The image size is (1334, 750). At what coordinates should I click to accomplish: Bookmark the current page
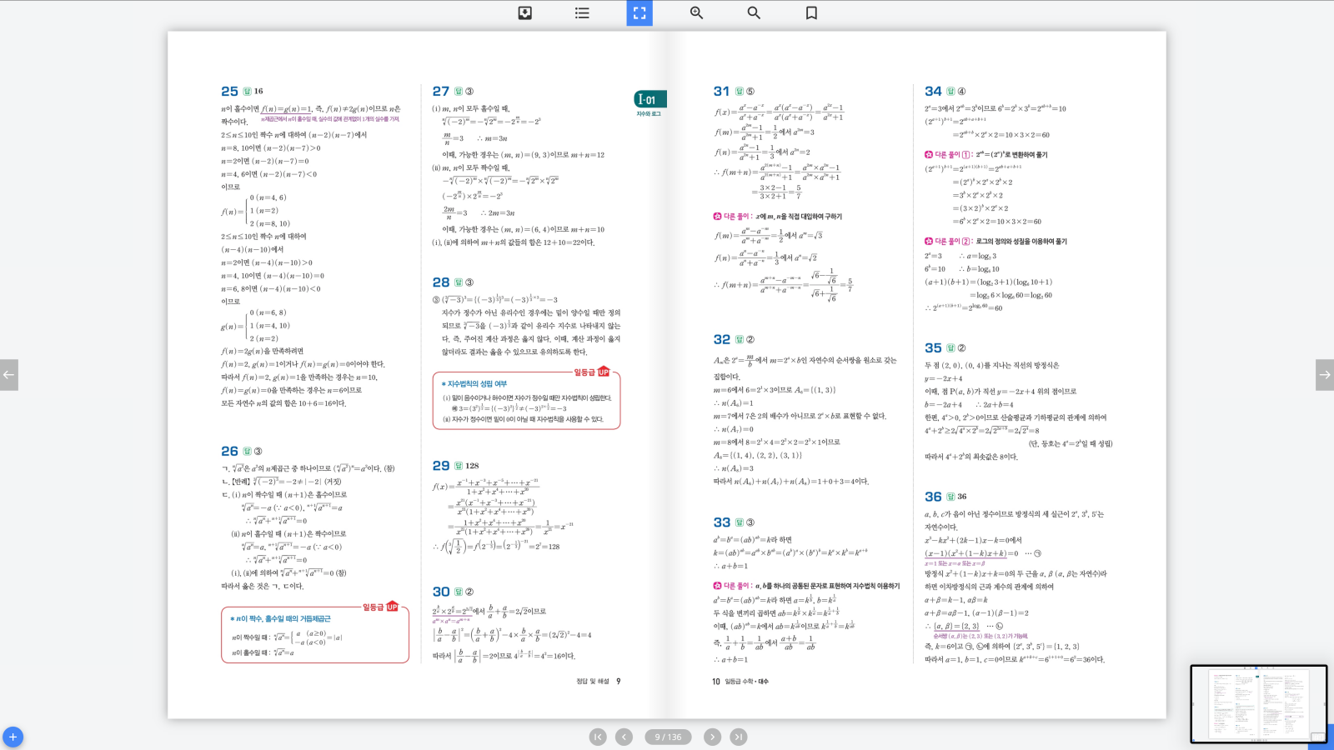pyautogui.click(x=811, y=12)
